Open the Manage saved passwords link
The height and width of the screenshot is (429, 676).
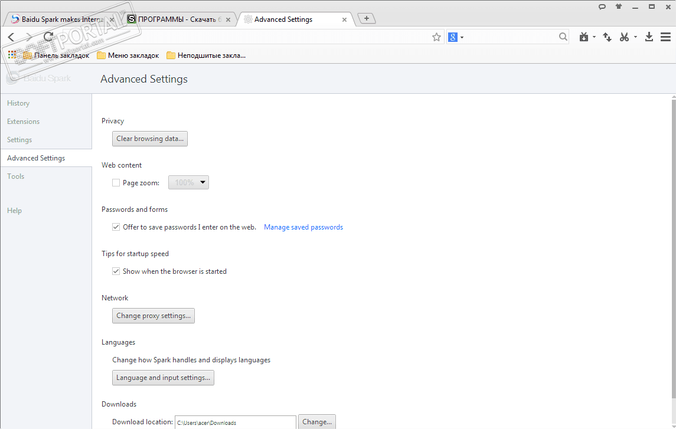[303, 227]
